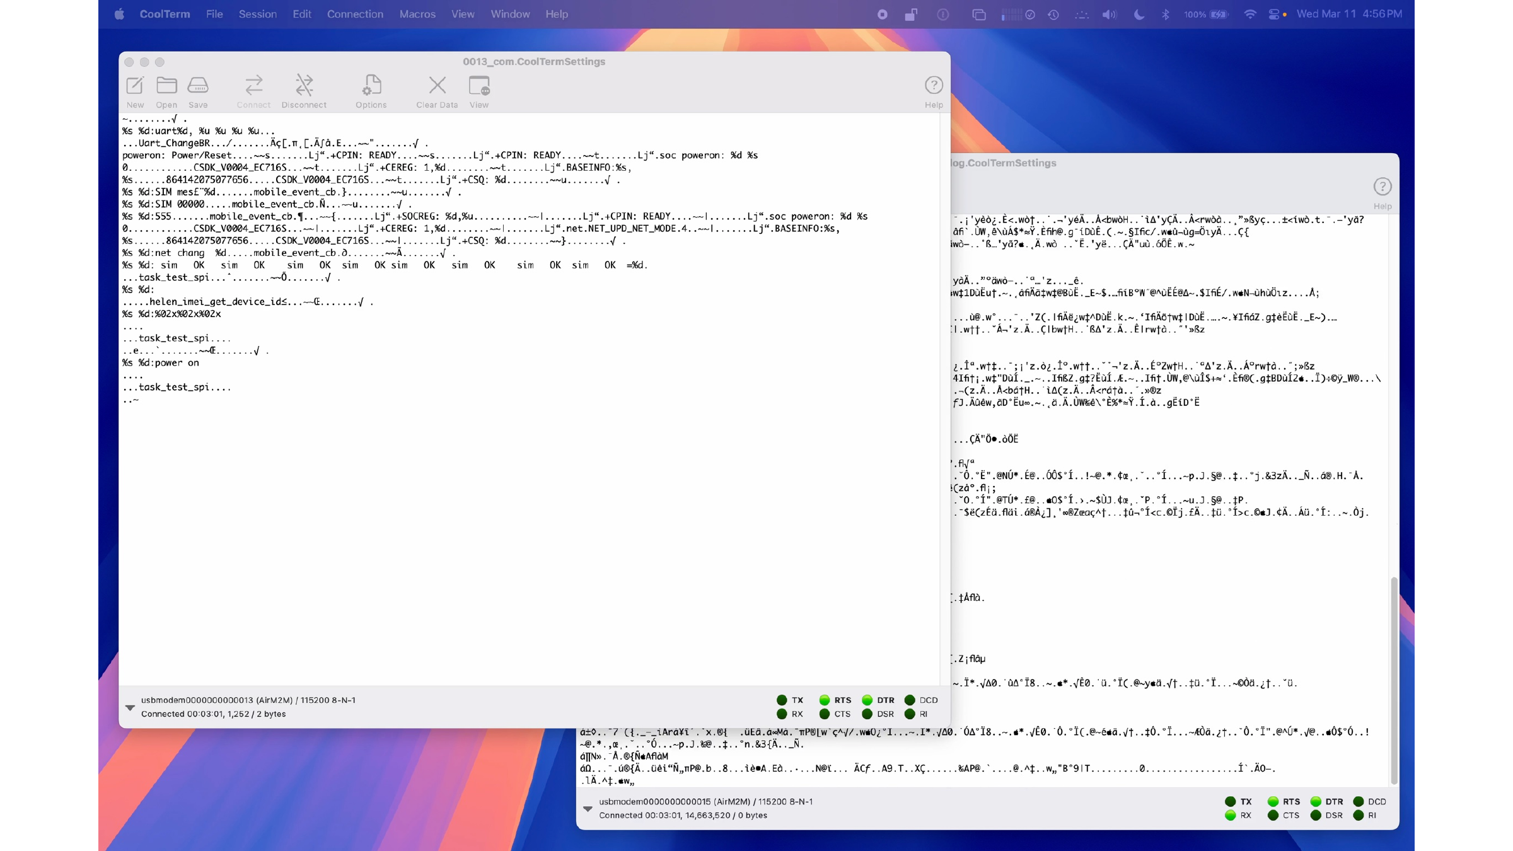This screenshot has width=1513, height=851.
Task: Expand status bar triangle for usbmodem0000000000013
Action: (x=130, y=707)
